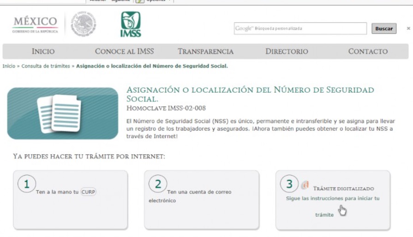This screenshot has width=413, height=237.
Task: Click the IMSS logo icon
Action: (131, 24)
